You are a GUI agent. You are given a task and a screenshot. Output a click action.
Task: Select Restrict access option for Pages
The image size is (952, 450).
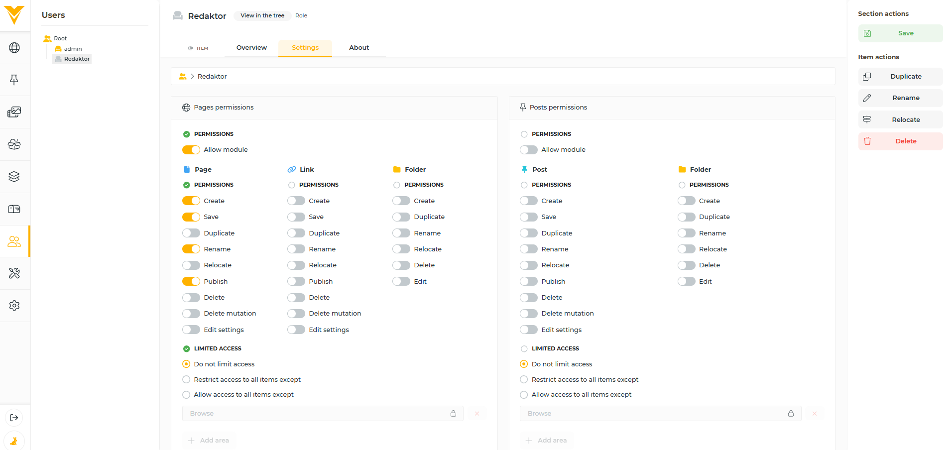pyautogui.click(x=186, y=380)
